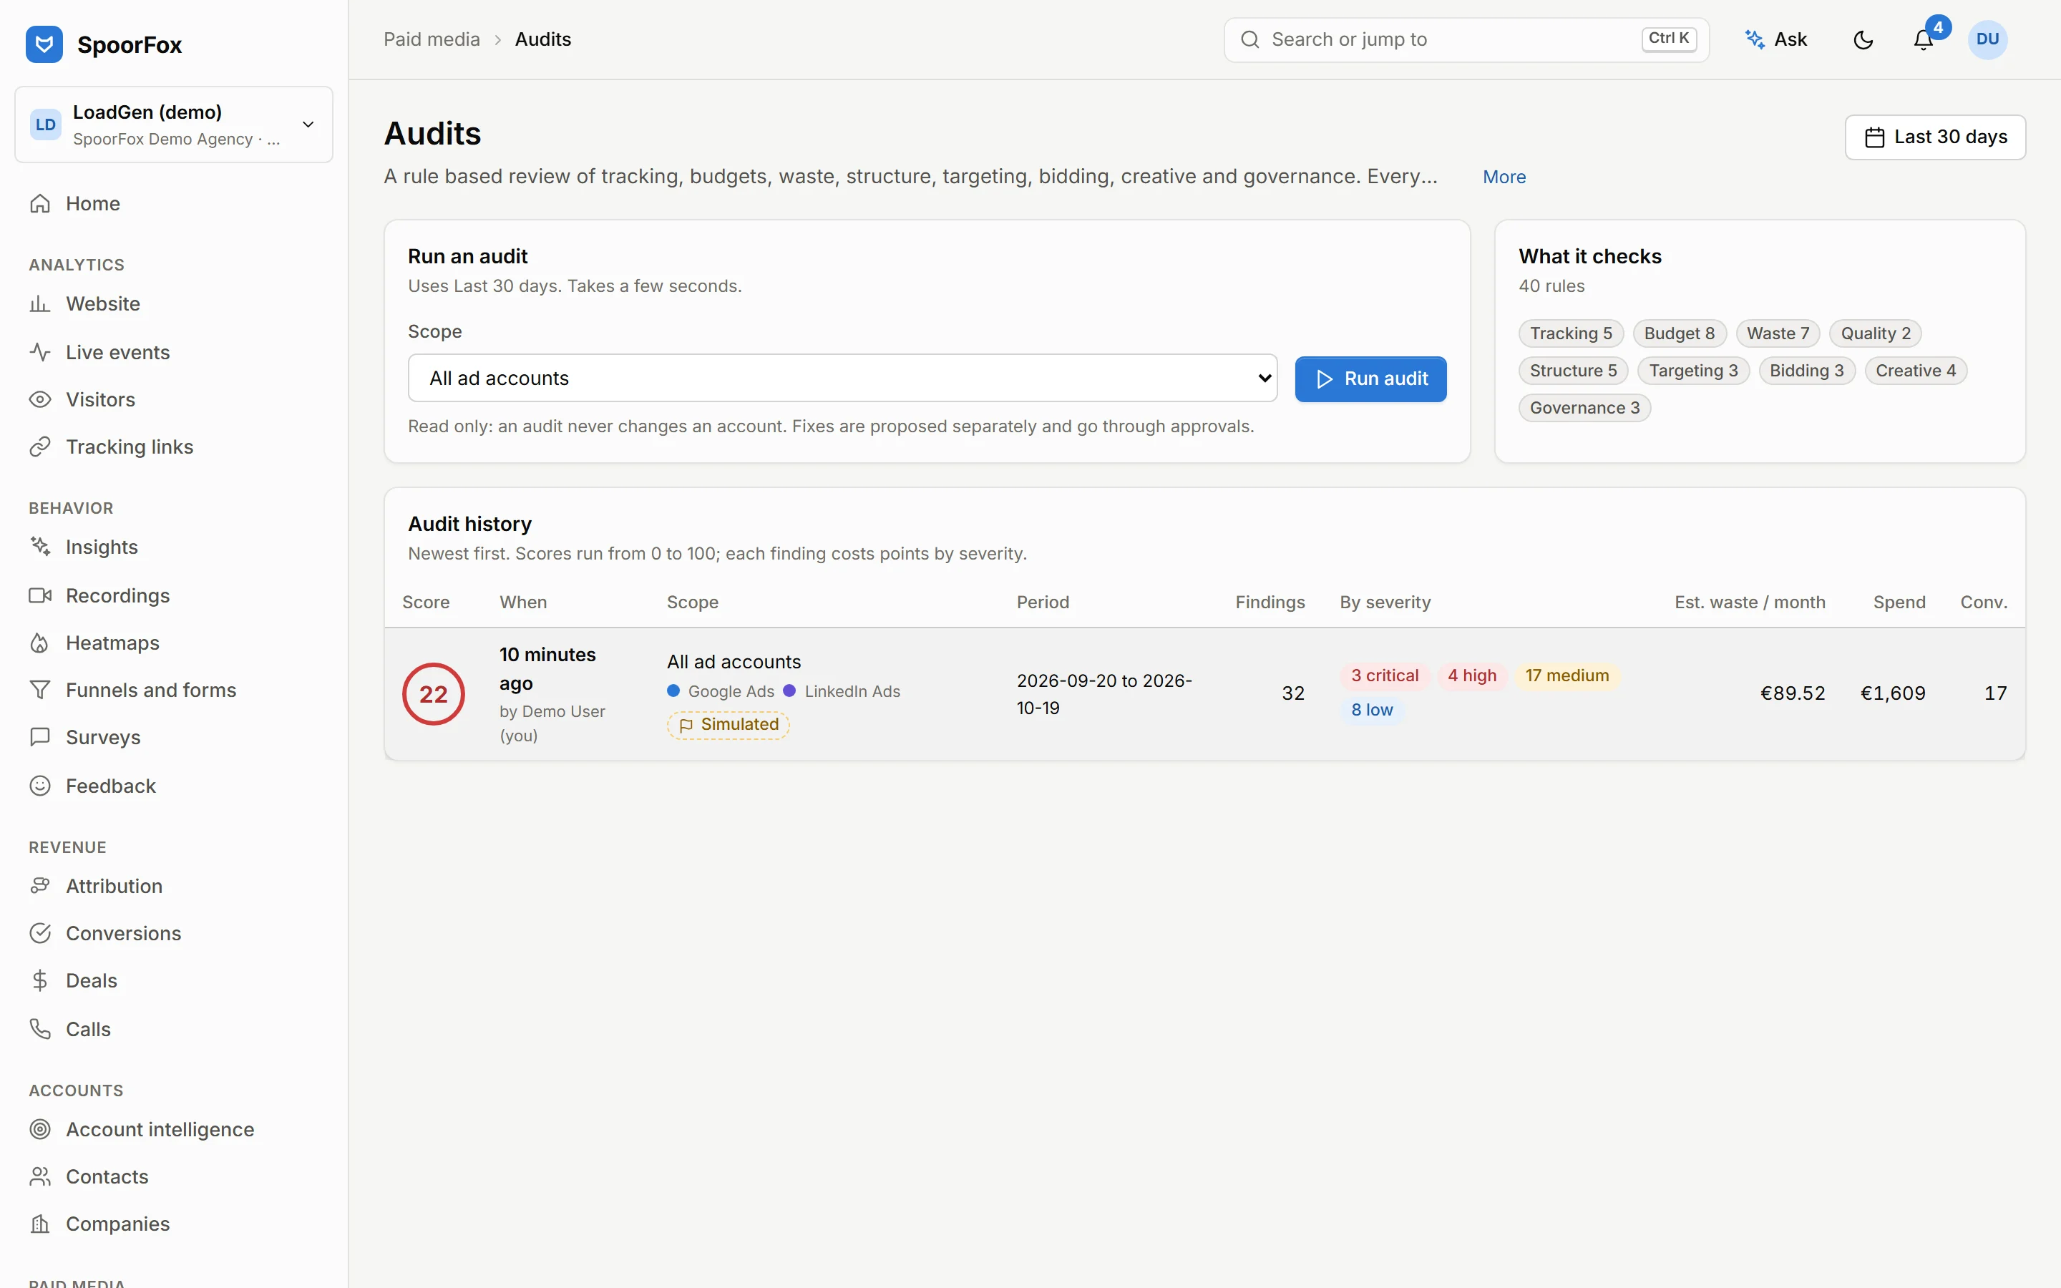Image resolution: width=2061 pixels, height=1288 pixels.
Task: Click the Ask sparkle icon
Action: (x=1755, y=39)
